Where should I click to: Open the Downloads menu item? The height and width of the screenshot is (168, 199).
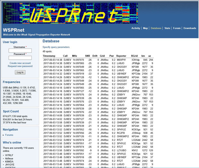190,28
